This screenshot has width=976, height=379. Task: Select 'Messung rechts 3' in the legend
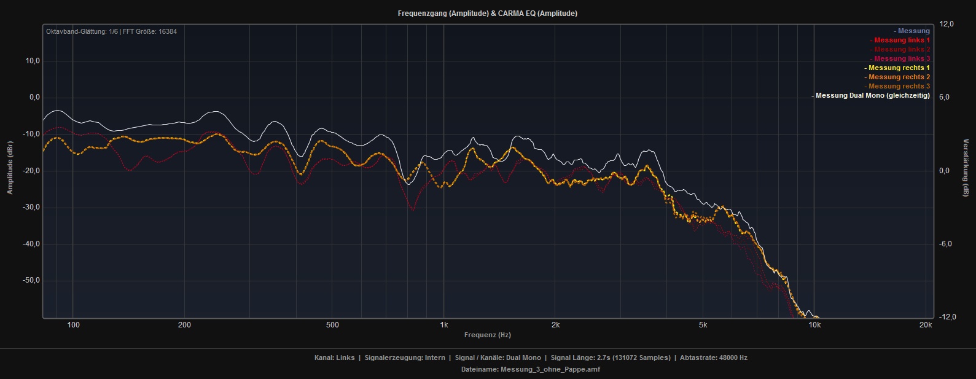pyautogui.click(x=898, y=87)
